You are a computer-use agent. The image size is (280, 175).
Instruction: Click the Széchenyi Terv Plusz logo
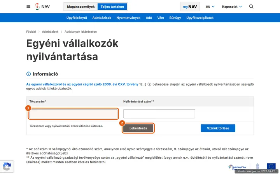point(237,167)
